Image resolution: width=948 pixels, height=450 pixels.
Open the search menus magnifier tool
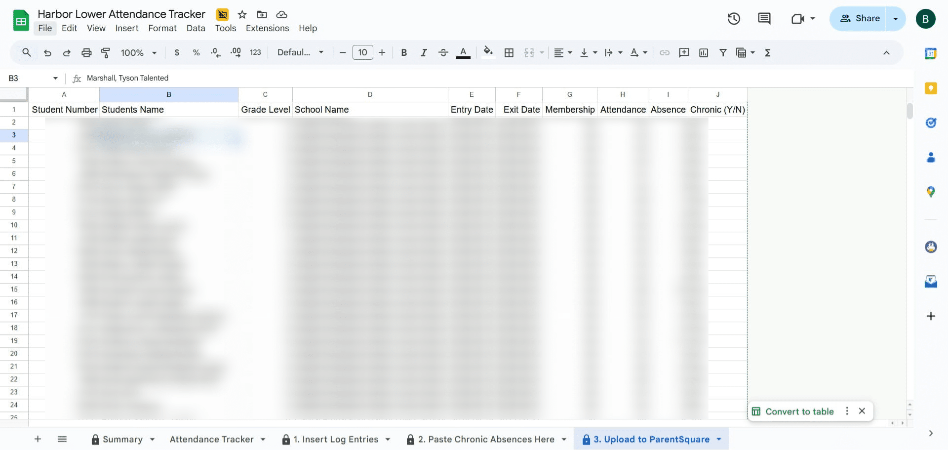[x=27, y=52]
